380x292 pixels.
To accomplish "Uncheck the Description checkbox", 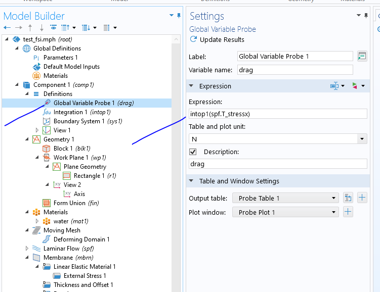I will tap(193, 152).
